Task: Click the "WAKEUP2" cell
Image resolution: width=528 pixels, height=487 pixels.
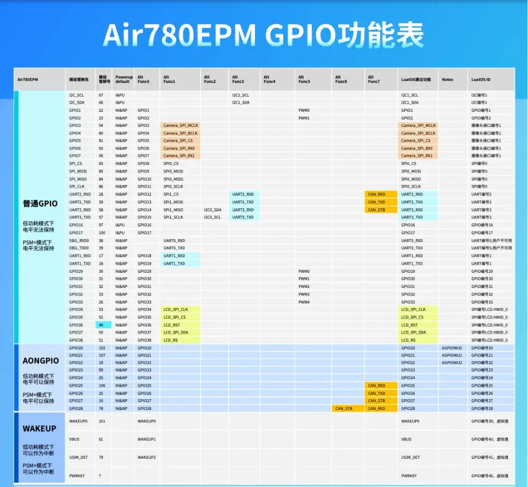Action: point(147,457)
